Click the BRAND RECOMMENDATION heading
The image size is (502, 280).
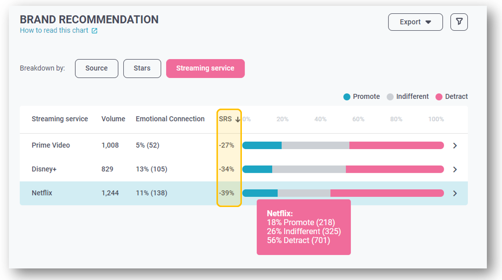pyautogui.click(x=89, y=20)
